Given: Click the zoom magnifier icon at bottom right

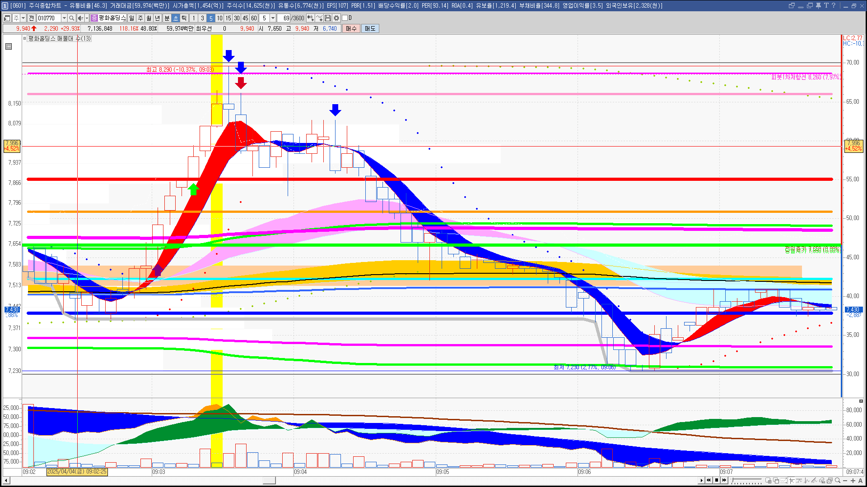Looking at the screenshot, I should pyautogui.click(x=838, y=480).
